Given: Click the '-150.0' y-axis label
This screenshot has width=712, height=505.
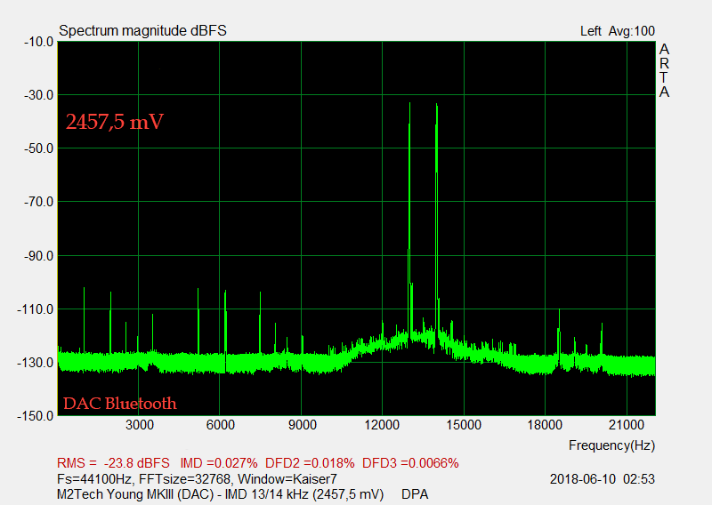Looking at the screenshot, I should (x=36, y=415).
